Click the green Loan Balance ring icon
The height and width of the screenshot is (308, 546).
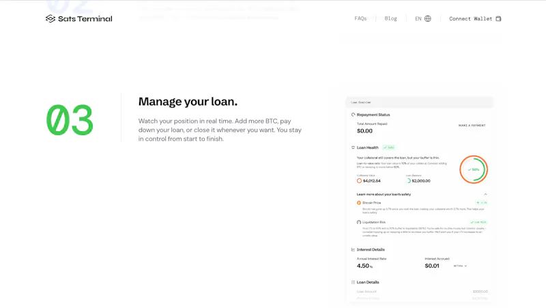pyautogui.click(x=408, y=181)
